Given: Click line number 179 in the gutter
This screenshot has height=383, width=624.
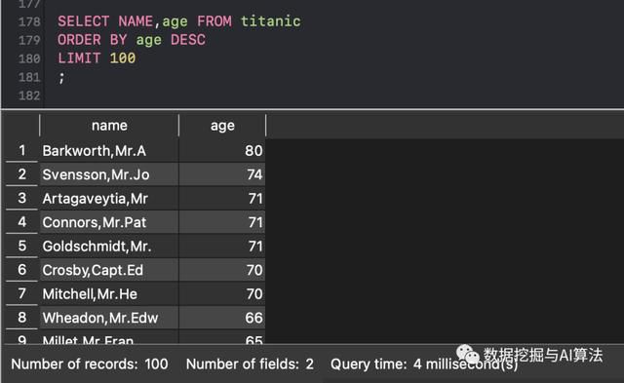Looking at the screenshot, I should [x=29, y=40].
